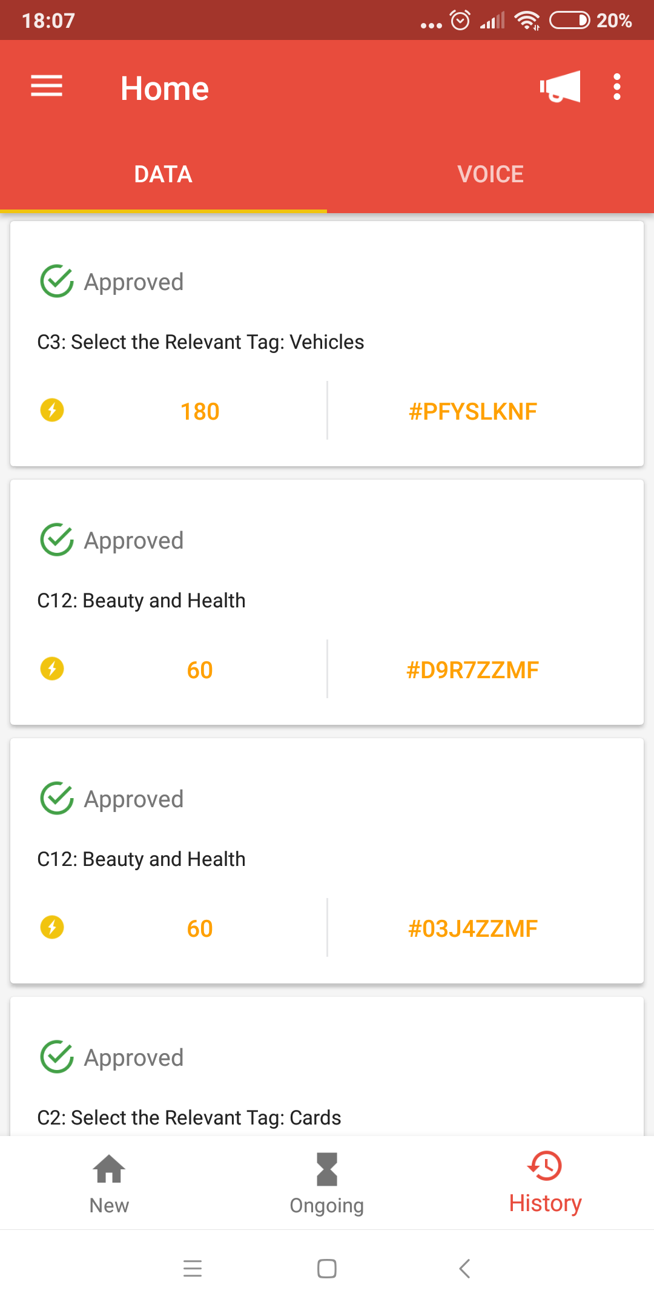Open task code #D9R7ZZMF
The image size is (654, 1308).
(x=473, y=670)
